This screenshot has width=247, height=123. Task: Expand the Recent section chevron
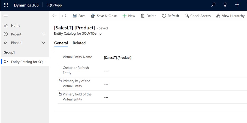click(44, 34)
